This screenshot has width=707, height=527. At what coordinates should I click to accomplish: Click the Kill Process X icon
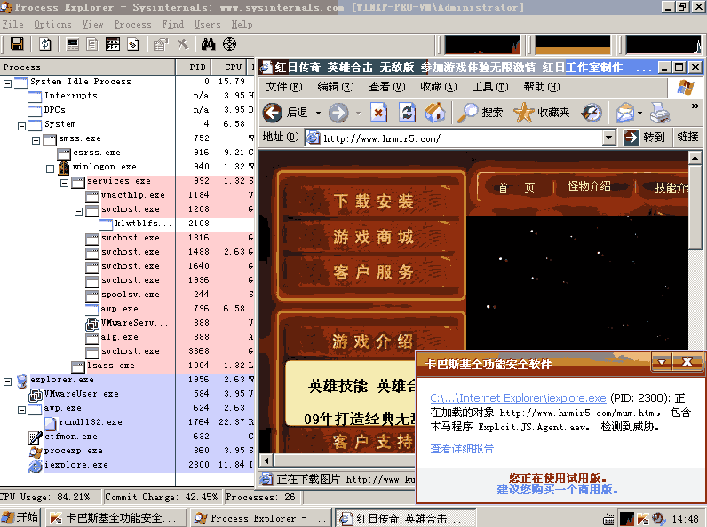182,43
